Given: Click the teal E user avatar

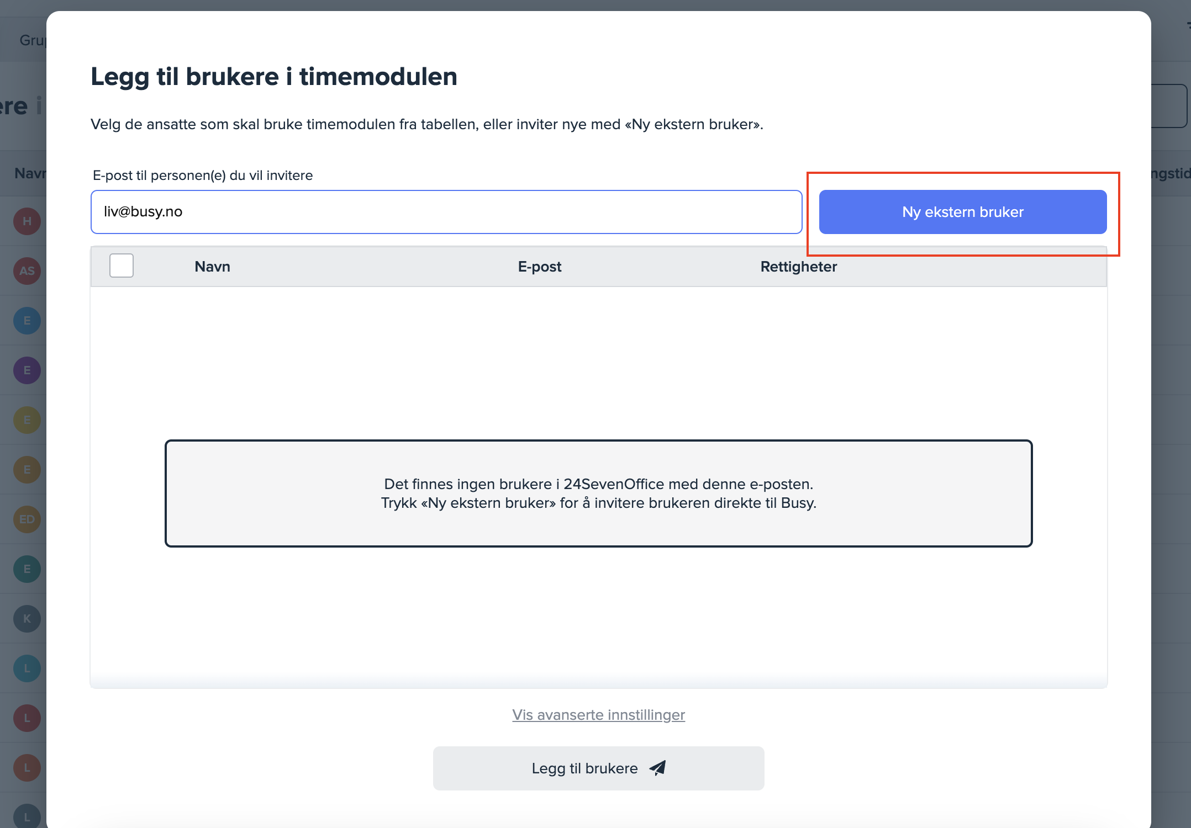Looking at the screenshot, I should (27, 569).
